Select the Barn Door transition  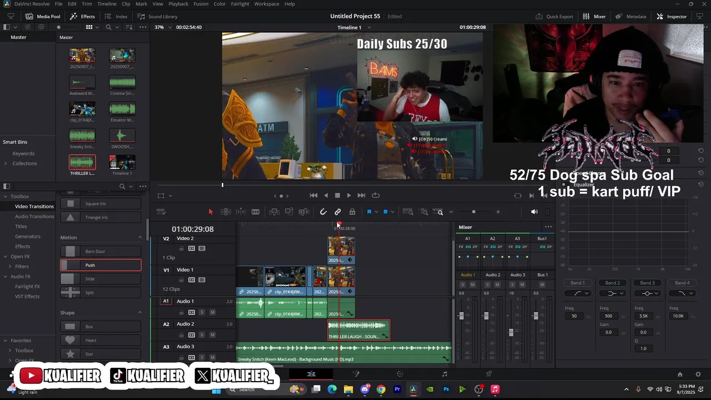[x=101, y=252]
